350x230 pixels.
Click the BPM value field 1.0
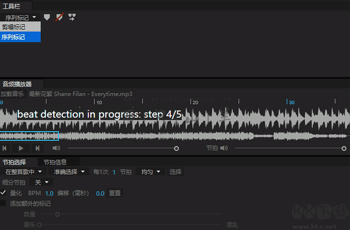(x=49, y=193)
